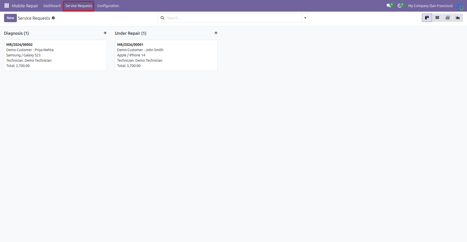Quick add a record in Diagnosis column
Viewport: 467px width, 242px height.
tap(105, 33)
